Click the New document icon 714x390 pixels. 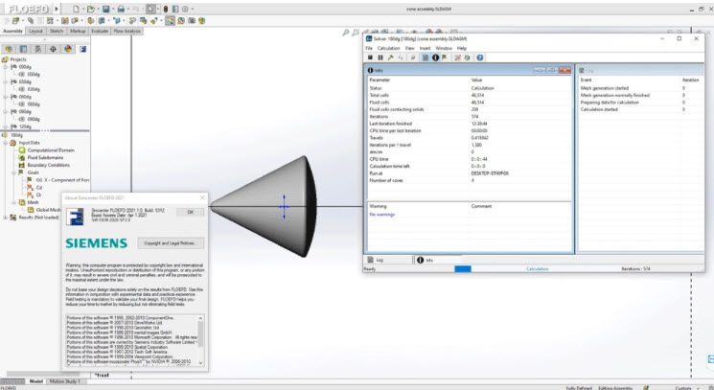[76, 9]
